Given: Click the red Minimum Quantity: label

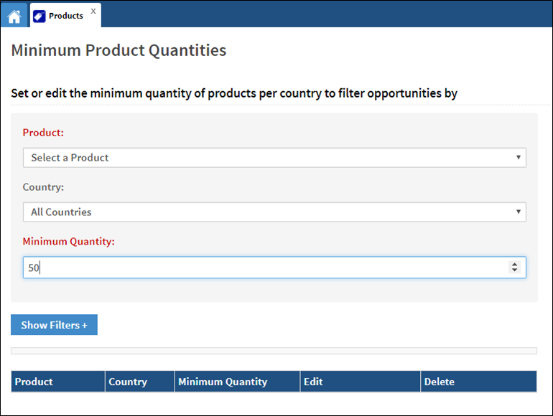Looking at the screenshot, I should (69, 241).
